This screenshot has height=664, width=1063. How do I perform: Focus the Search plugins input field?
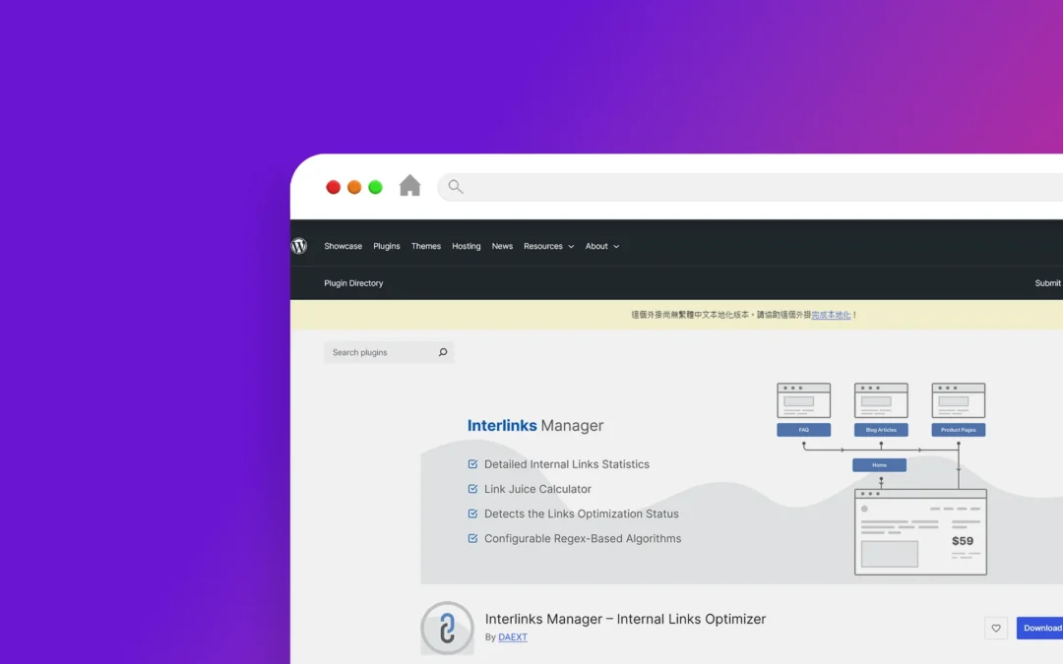pos(389,352)
